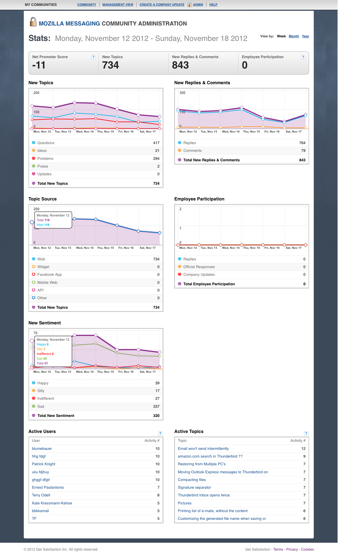Open help icon in Employee Participation summary box
342x556 pixels.
[303, 57]
